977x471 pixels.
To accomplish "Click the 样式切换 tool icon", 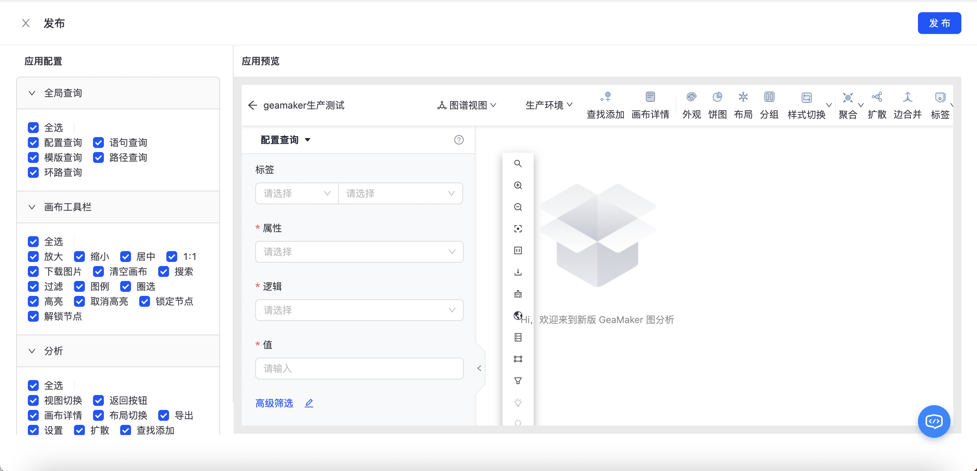I will tap(806, 97).
